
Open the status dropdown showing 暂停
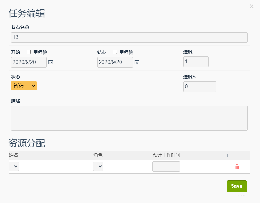click(x=24, y=86)
